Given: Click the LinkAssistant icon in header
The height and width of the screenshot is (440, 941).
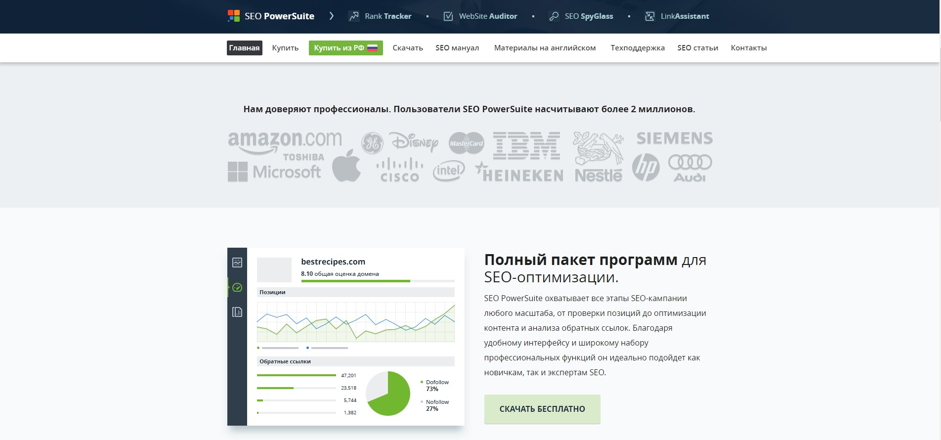Looking at the screenshot, I should (x=650, y=16).
